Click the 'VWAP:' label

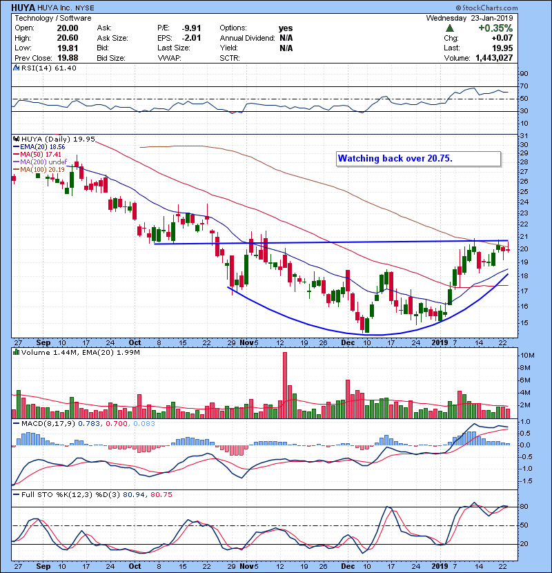(169, 58)
